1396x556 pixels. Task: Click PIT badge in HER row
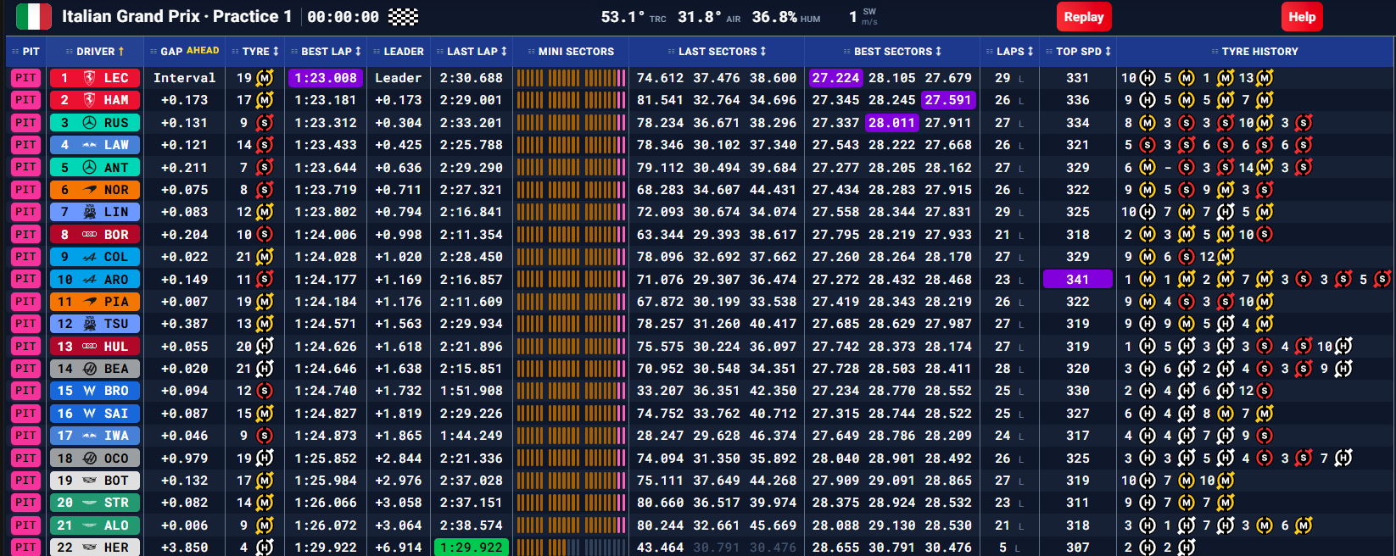point(25,548)
